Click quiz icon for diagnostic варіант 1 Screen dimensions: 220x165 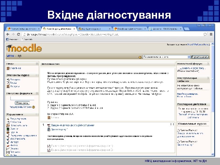coord(49,146)
